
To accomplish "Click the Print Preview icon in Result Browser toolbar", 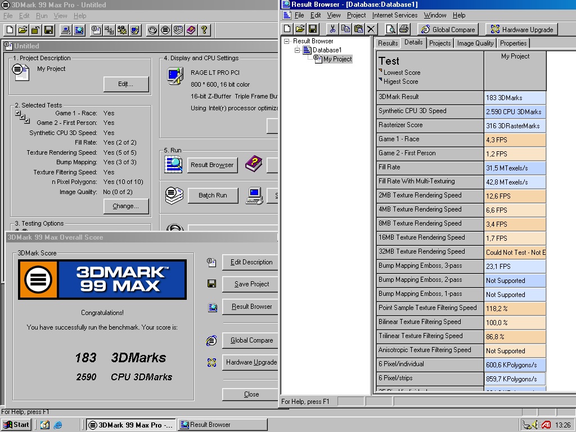I will point(391,29).
